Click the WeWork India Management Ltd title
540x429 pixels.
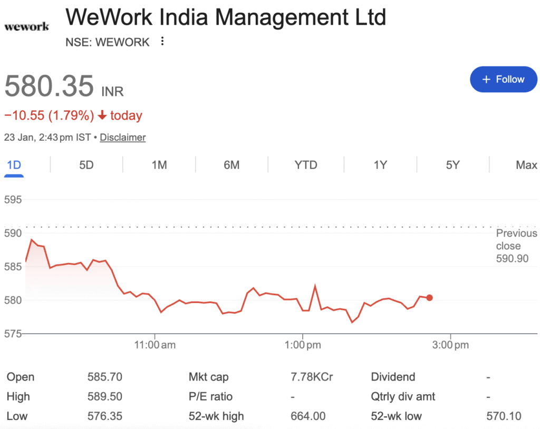pos(226,17)
